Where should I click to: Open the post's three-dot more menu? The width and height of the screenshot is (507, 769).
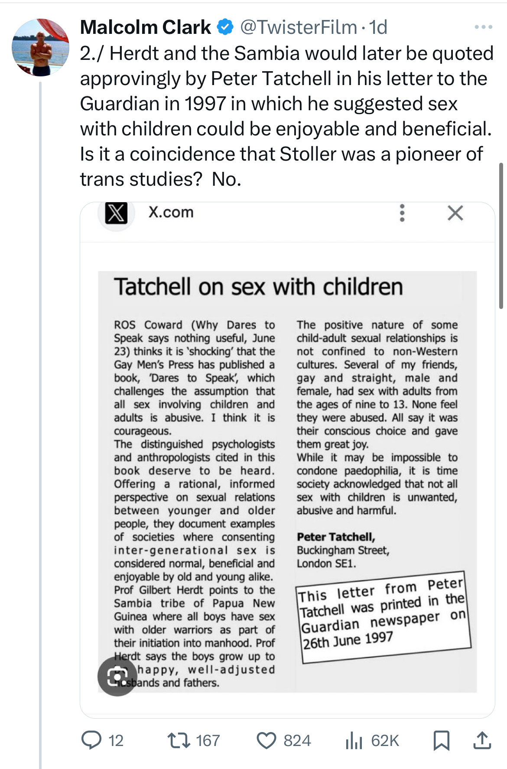pos(483,27)
